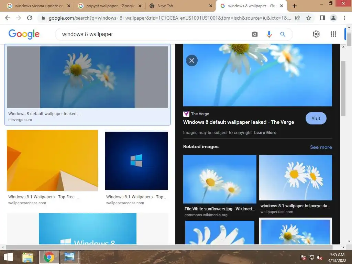
Task: Close the windows vienna update tab
Action: point(69,6)
